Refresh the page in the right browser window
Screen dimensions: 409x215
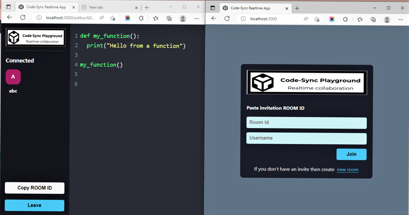pos(227,19)
